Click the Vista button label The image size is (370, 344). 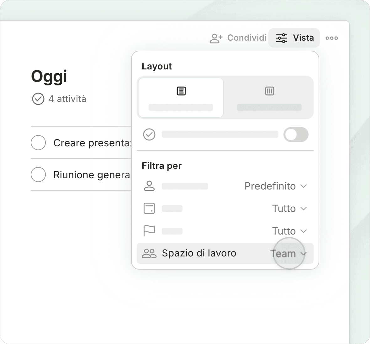click(x=303, y=38)
